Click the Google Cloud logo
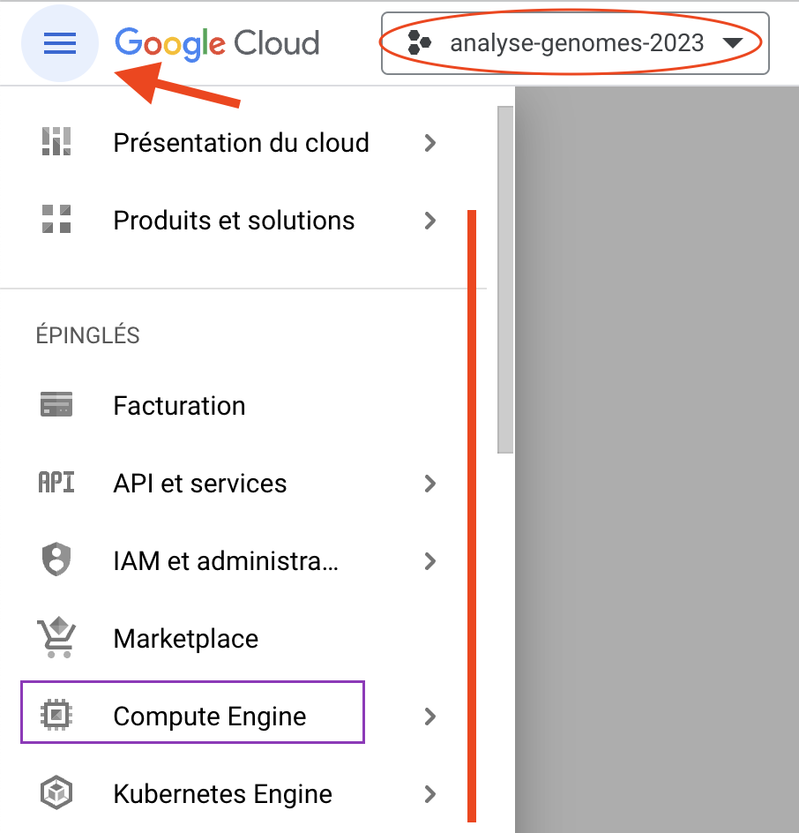Image resolution: width=799 pixels, height=833 pixels. coord(217,43)
